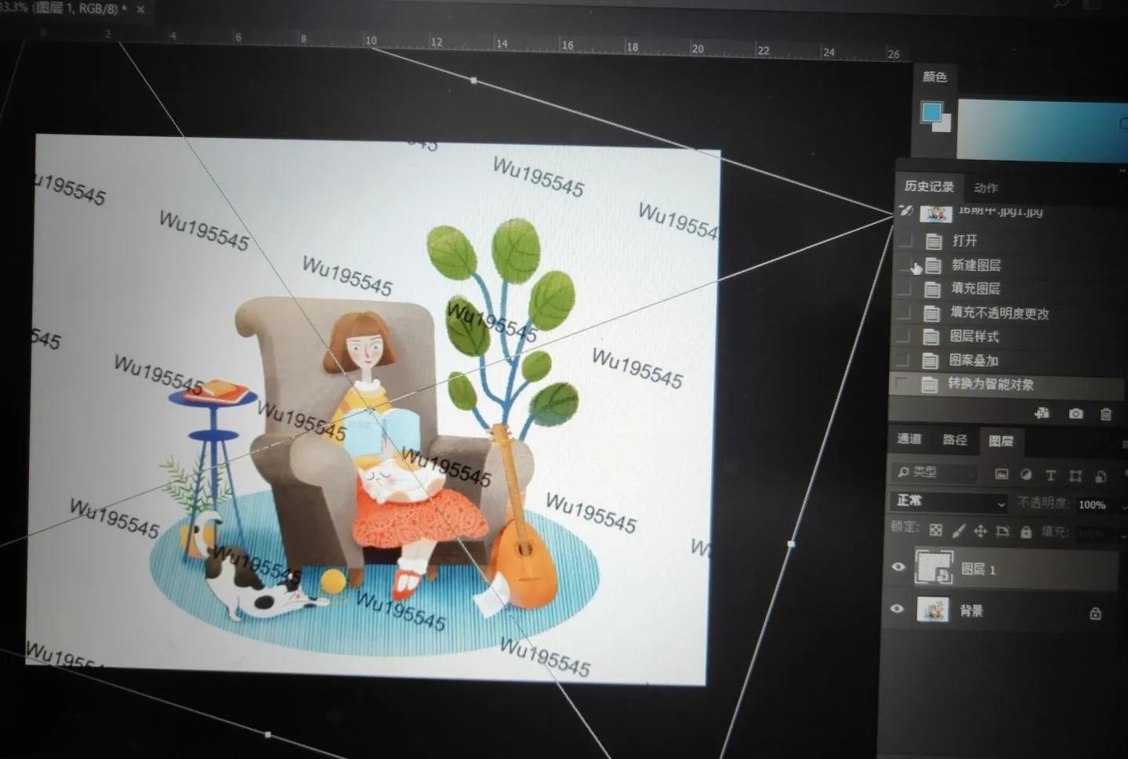Toggle history brush source box beside 打开
The width and height of the screenshot is (1128, 759).
click(x=906, y=240)
